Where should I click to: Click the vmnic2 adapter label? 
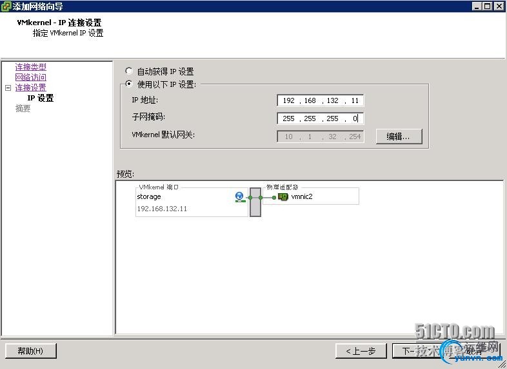(302, 196)
